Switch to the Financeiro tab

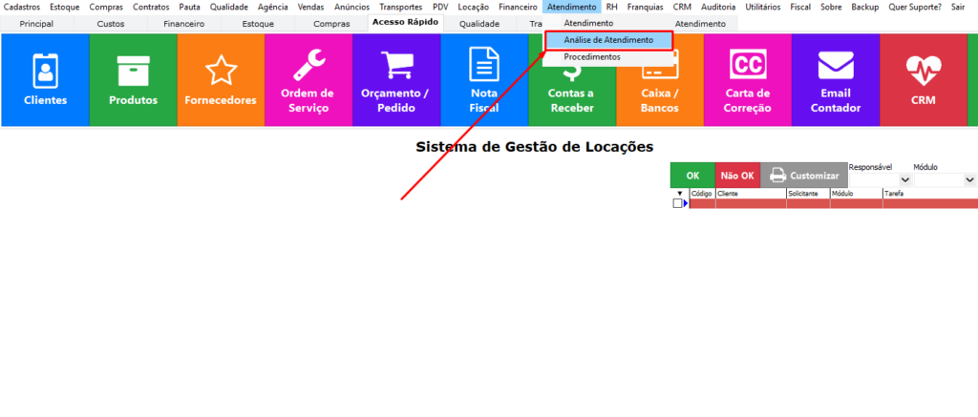183,23
